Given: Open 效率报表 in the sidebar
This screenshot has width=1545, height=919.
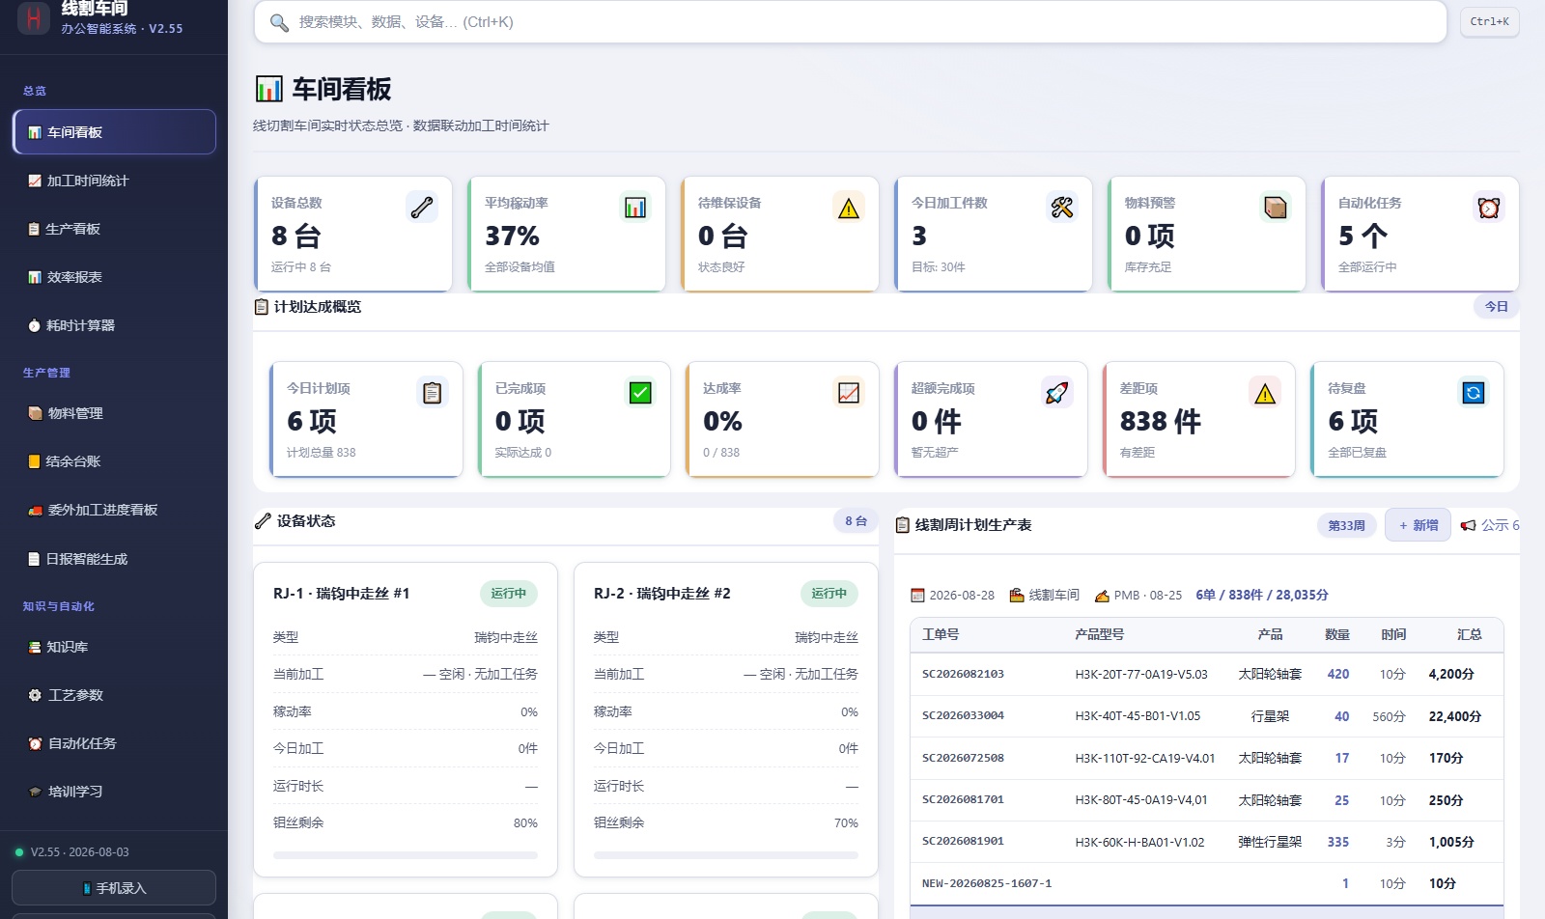Looking at the screenshot, I should click(x=114, y=277).
